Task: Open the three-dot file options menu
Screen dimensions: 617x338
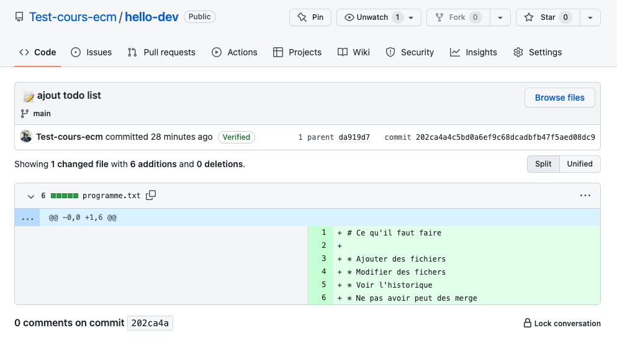Action: click(585, 195)
